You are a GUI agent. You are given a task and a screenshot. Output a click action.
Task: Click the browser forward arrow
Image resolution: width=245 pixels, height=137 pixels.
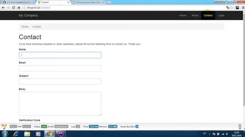click(8, 8)
